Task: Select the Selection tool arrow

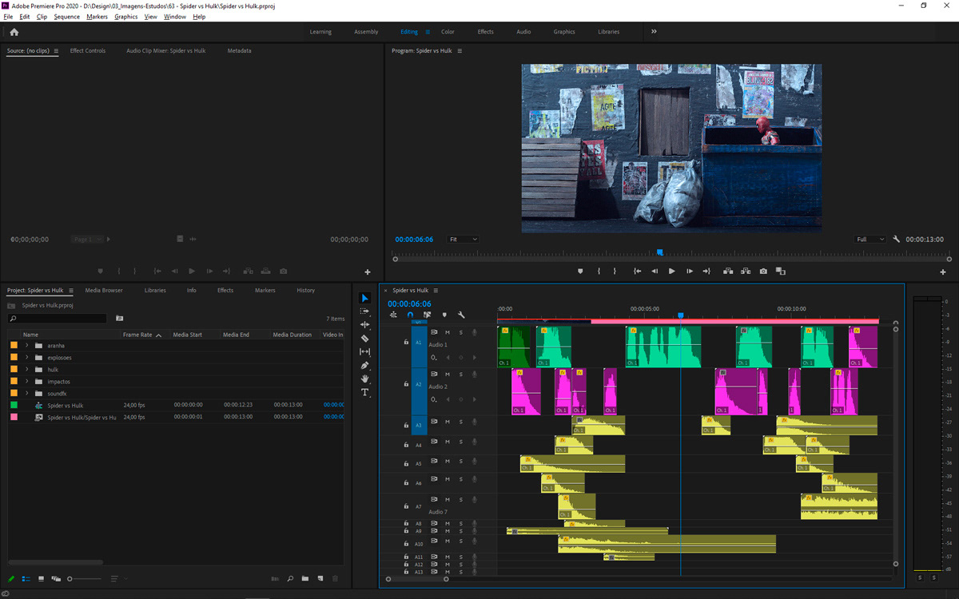Action: [x=365, y=298]
